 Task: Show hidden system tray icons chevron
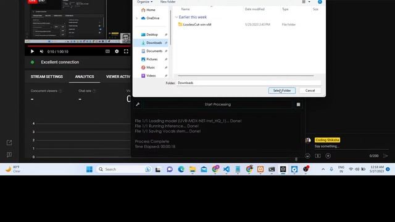coord(323,170)
